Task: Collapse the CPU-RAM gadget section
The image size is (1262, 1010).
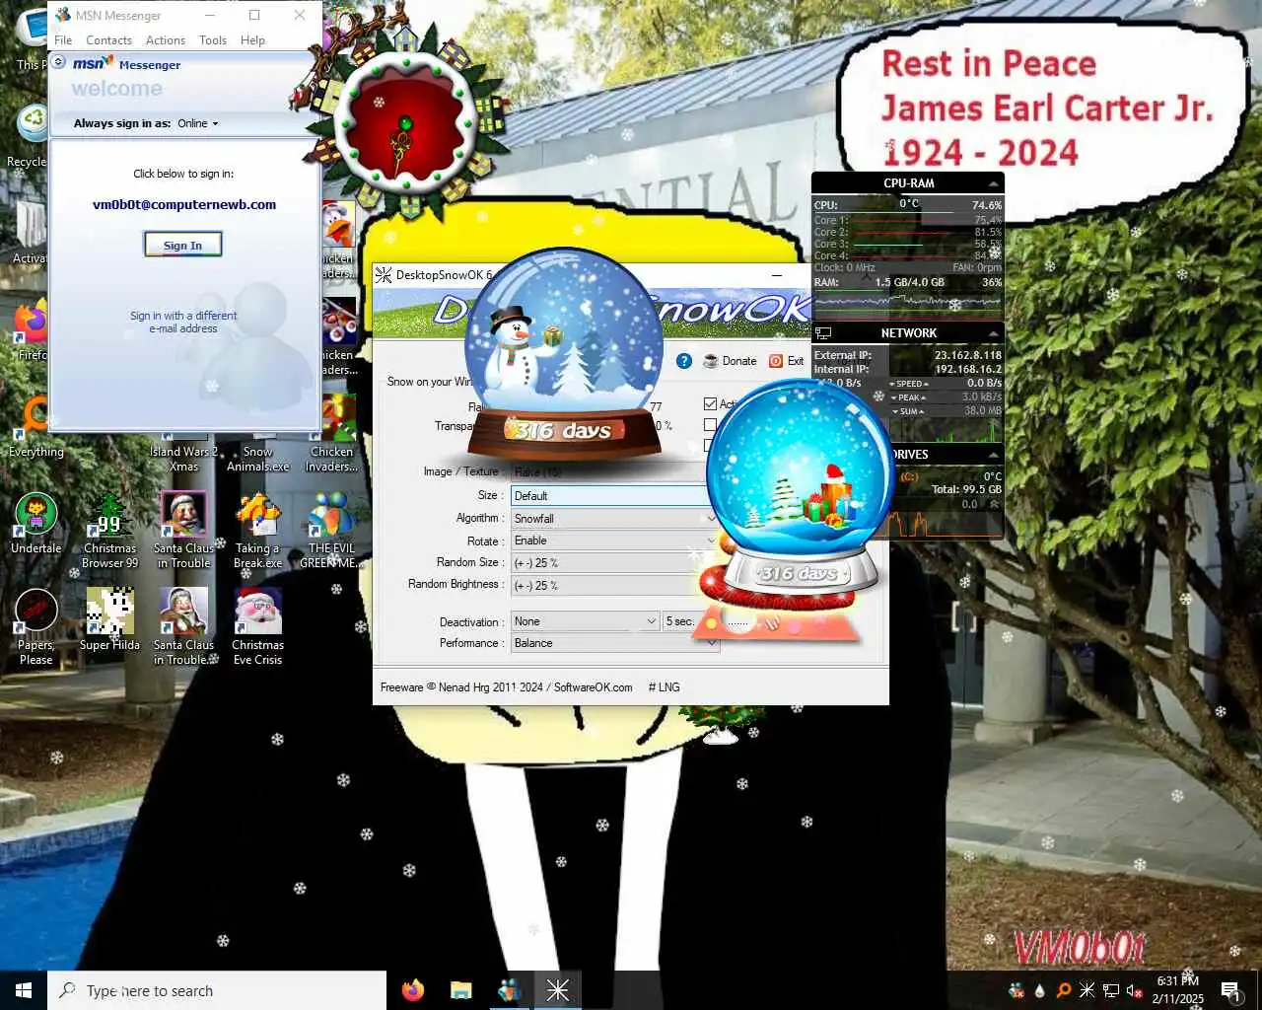Action: pos(993,183)
